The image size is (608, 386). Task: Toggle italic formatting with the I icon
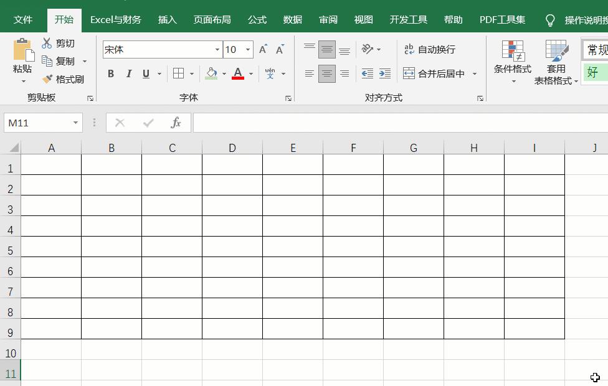[x=129, y=73]
